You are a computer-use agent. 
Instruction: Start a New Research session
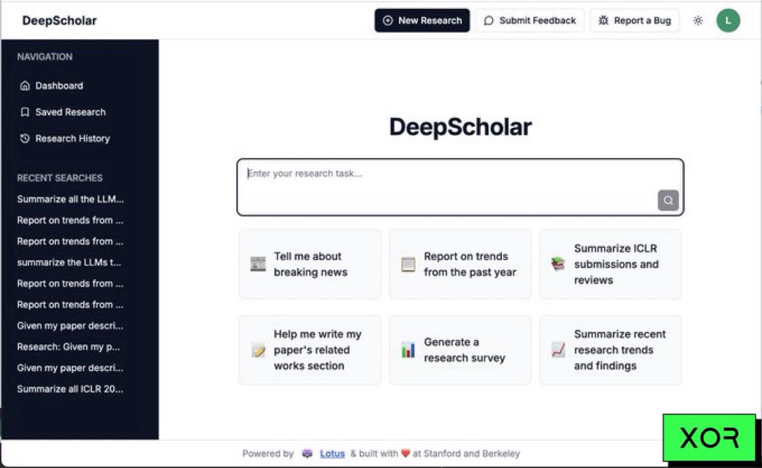pos(422,21)
